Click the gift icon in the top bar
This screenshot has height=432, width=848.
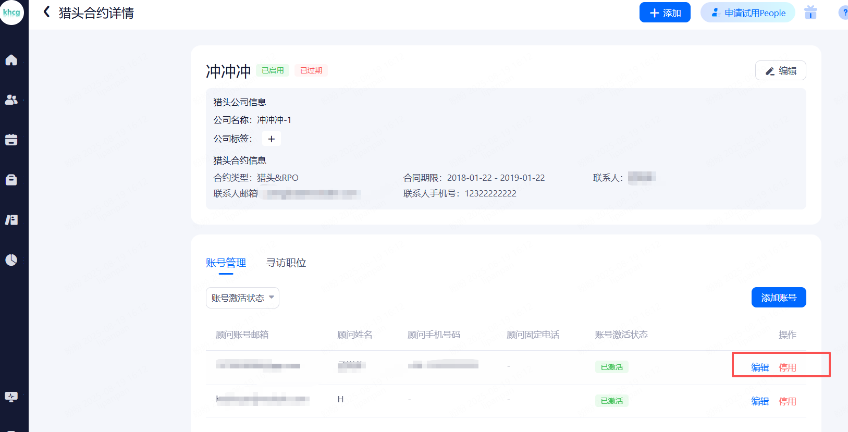(x=810, y=13)
